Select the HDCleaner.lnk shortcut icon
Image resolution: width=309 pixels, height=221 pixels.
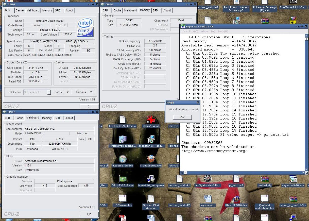point(123,199)
